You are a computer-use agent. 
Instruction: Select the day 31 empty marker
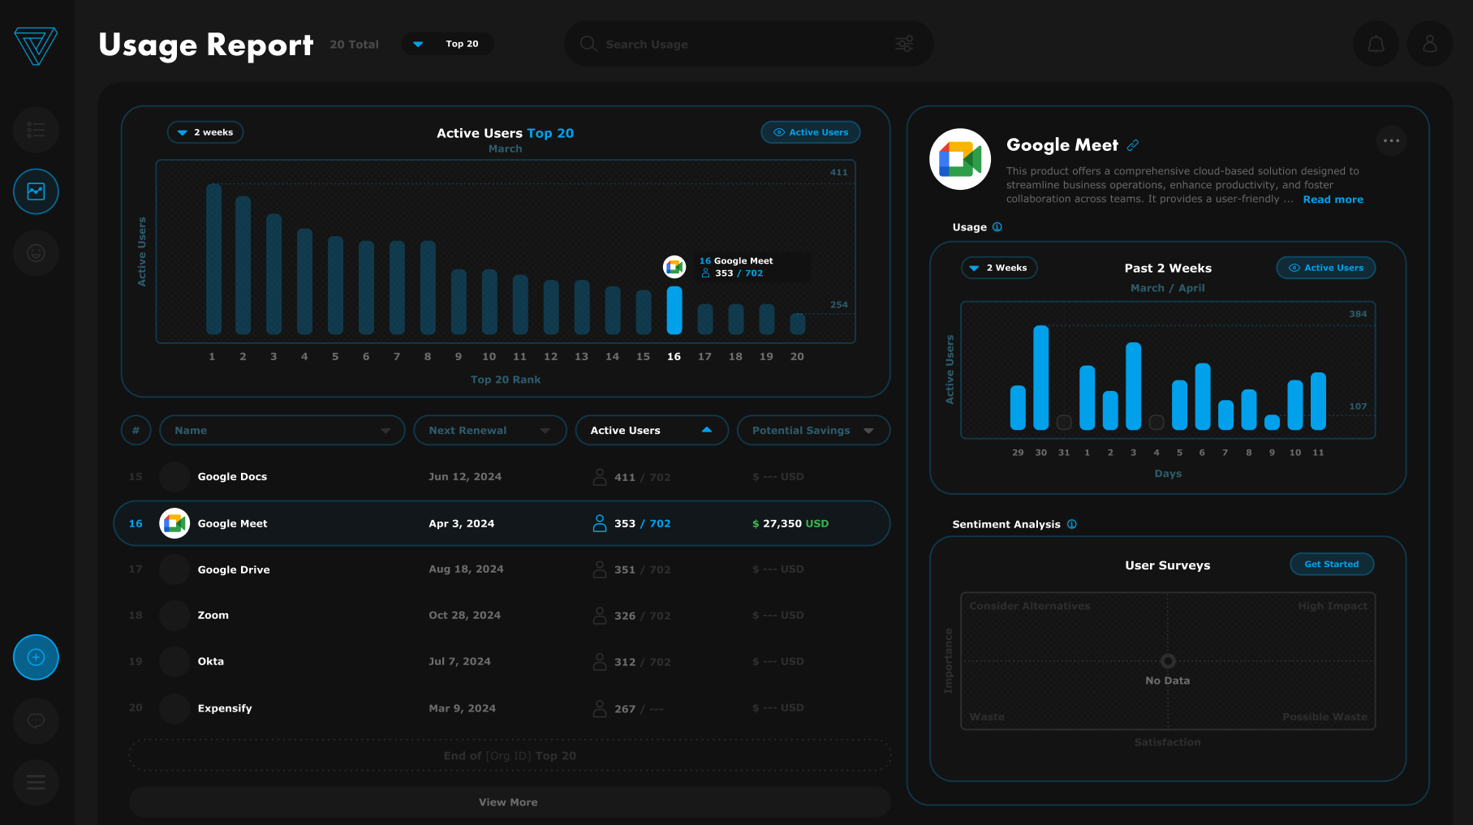click(x=1064, y=422)
